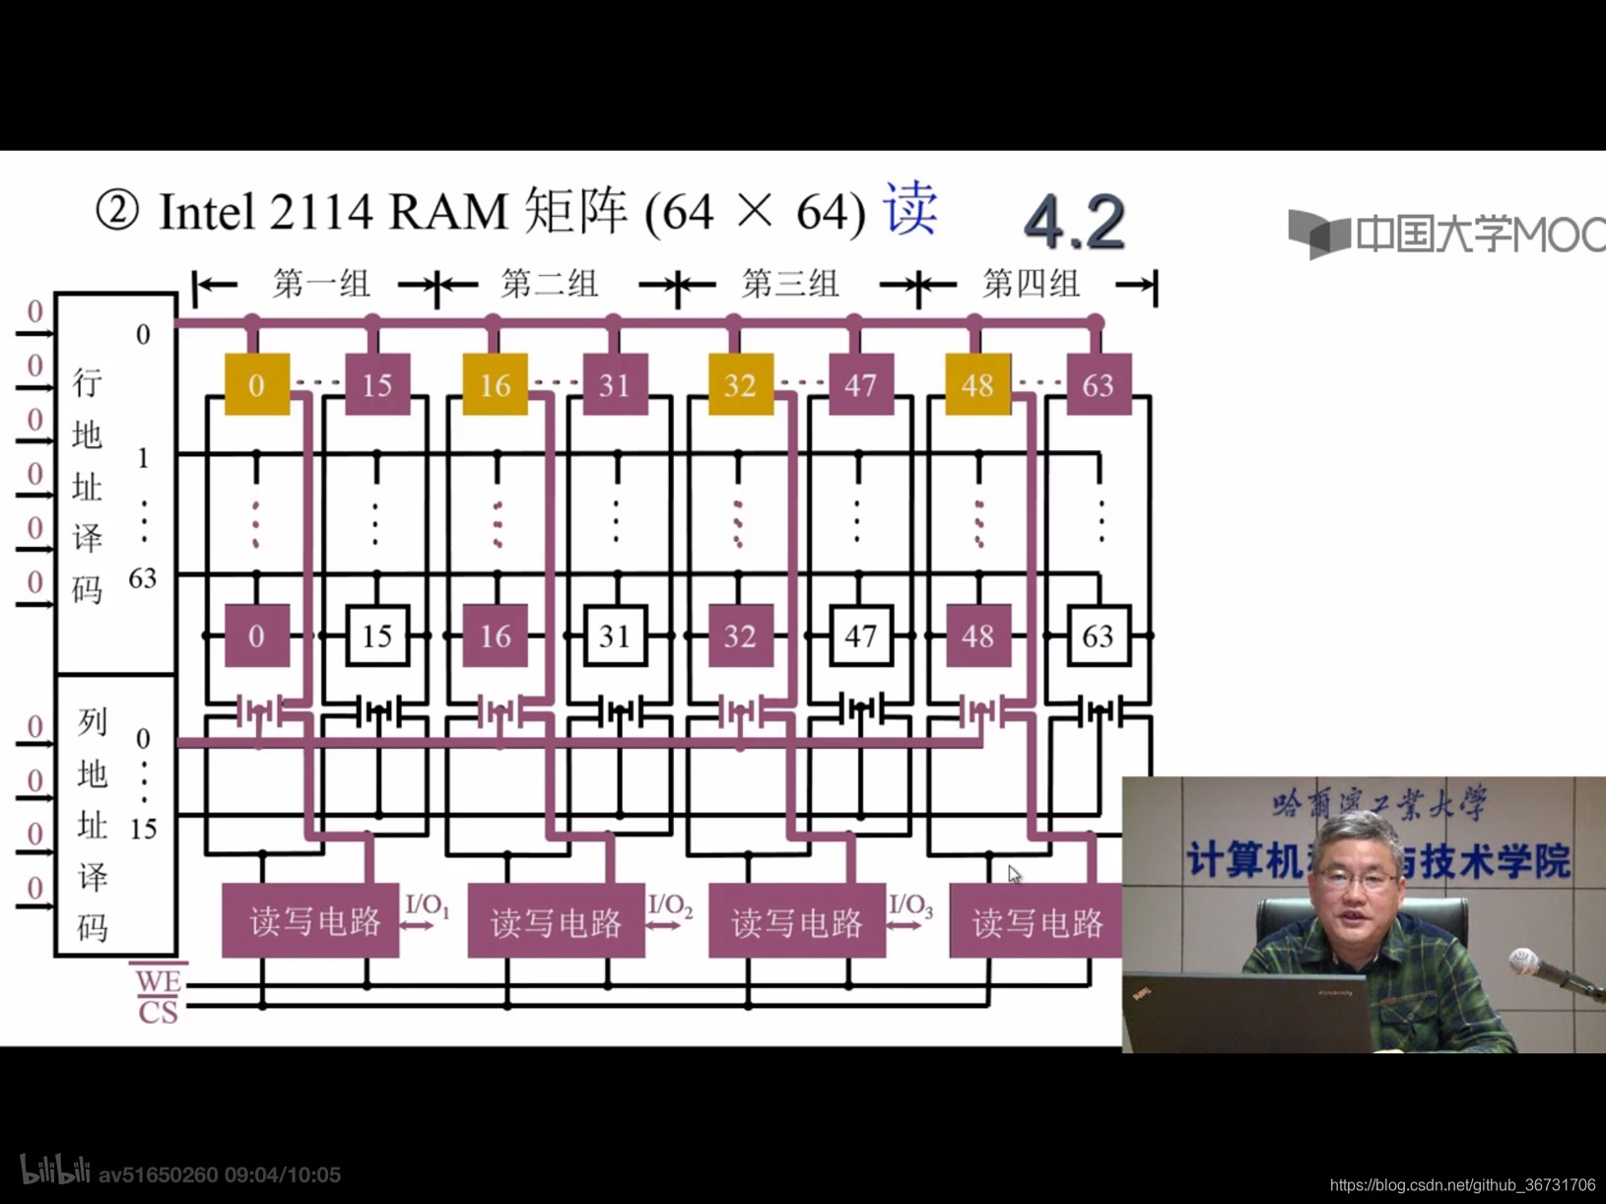This screenshot has height=1204, width=1606.
Task: Click the 列地址译码 column decoder box
Action: pyautogui.click(x=116, y=816)
